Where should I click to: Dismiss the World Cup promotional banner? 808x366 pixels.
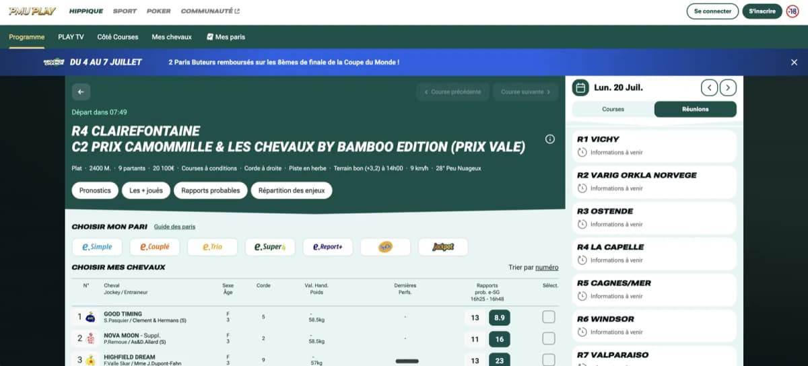(794, 62)
